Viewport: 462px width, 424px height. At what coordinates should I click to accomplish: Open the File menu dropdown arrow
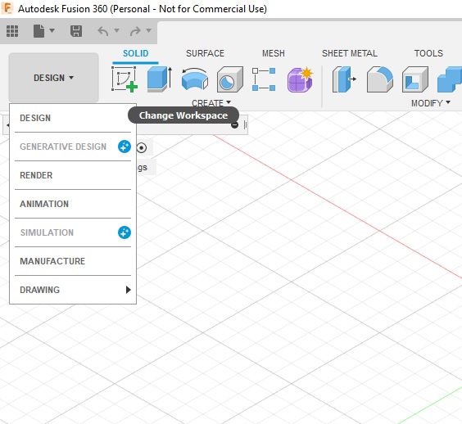[x=52, y=30]
